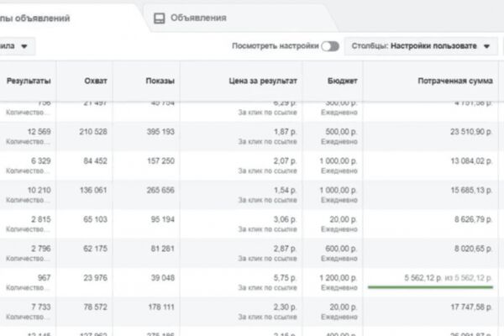Select the 136 061 reach value

click(x=93, y=190)
